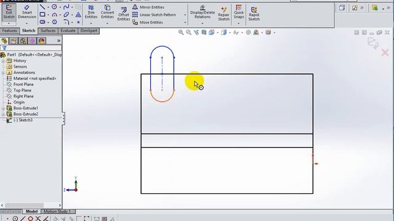394x221 pixels.
Task: Select the Arc sketch tool
Action: pos(54,15)
